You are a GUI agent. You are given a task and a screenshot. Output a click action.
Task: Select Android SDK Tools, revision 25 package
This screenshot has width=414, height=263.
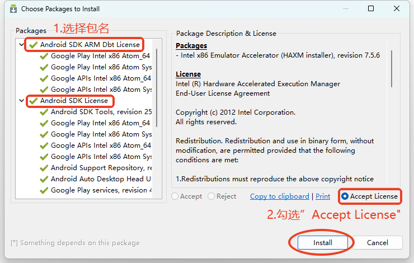pos(101,112)
